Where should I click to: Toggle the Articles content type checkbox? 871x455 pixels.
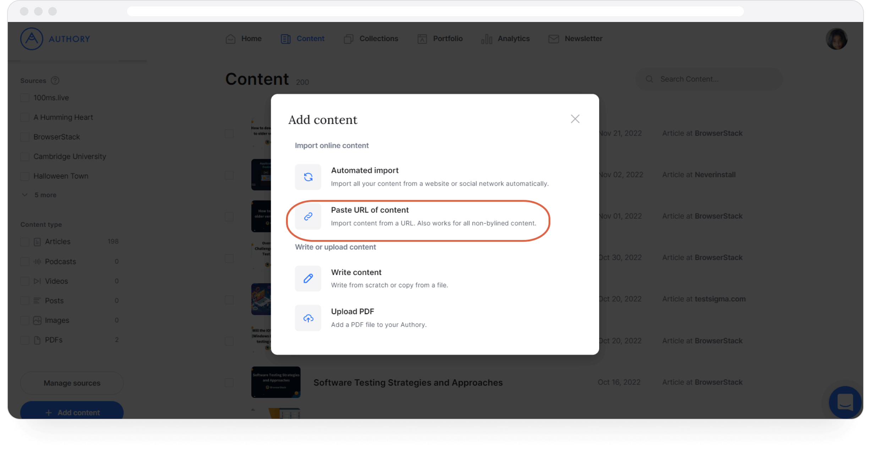[25, 242]
